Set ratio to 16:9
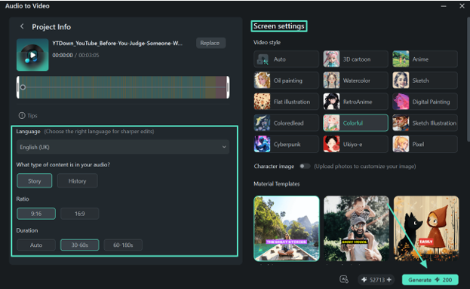Viewport: 470px width, 289px height. 80,214
